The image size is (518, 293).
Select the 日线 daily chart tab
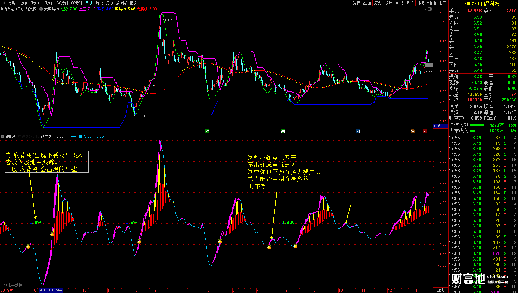point(89,3)
